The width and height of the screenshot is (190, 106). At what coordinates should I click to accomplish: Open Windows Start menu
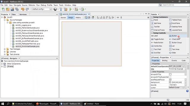click(x=3, y=104)
